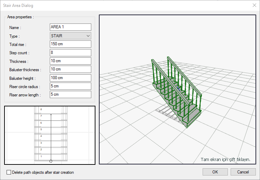
Task: Click the Total rise input field
Action: [x=71, y=44]
